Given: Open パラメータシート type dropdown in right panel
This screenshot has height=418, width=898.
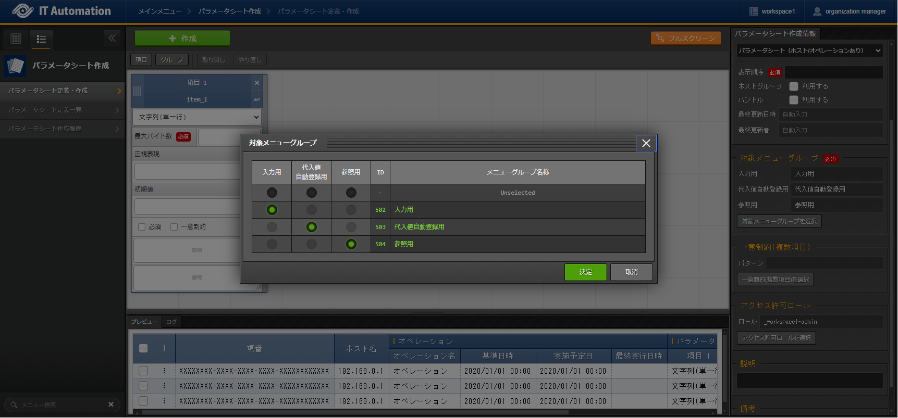Looking at the screenshot, I should point(809,50).
